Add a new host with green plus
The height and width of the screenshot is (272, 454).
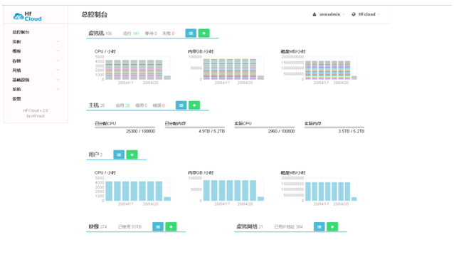pos(194,105)
